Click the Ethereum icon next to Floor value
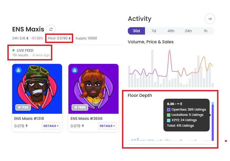230x161 pixels. click(70, 38)
